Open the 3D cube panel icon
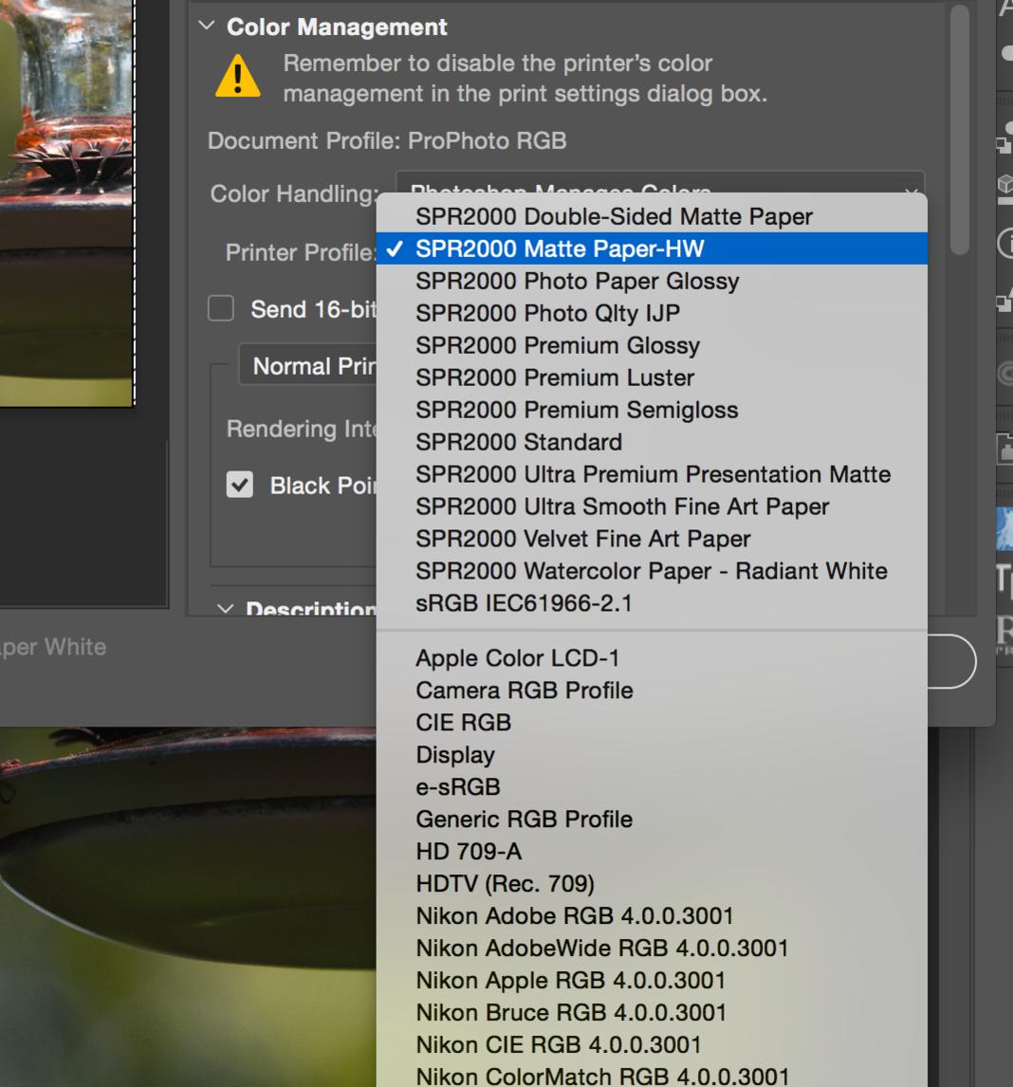1013x1087 pixels. [x=1004, y=184]
